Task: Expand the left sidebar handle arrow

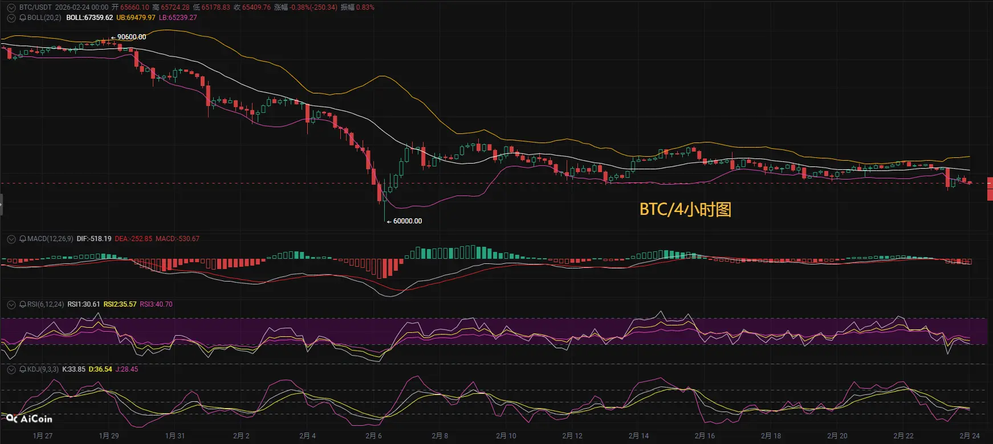Action: point(1,204)
